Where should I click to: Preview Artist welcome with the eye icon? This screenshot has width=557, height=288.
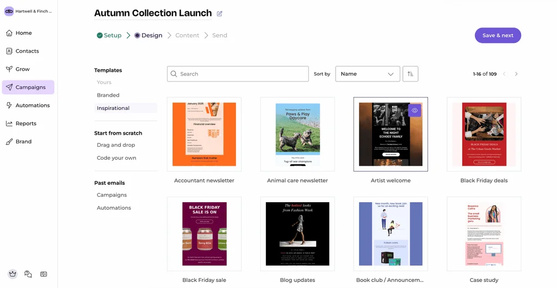point(414,110)
